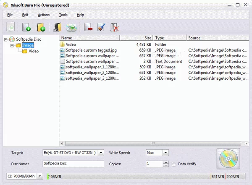Viewport: 252px width, 185px height.
Task: Click the 651MB capacity marker label
Action: 218,177
